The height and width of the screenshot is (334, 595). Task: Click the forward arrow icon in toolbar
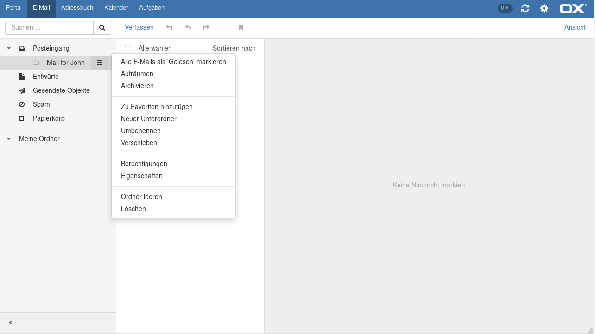(x=206, y=28)
